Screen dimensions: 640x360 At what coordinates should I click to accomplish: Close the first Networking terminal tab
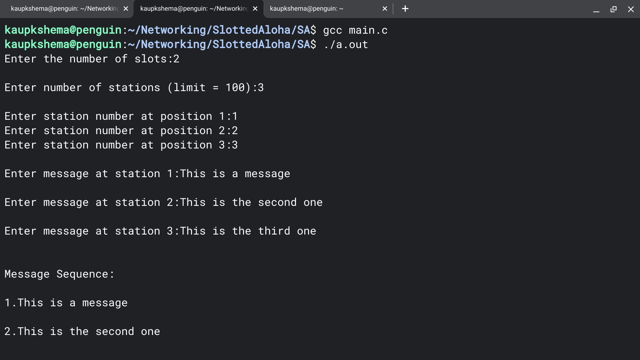[x=126, y=9]
